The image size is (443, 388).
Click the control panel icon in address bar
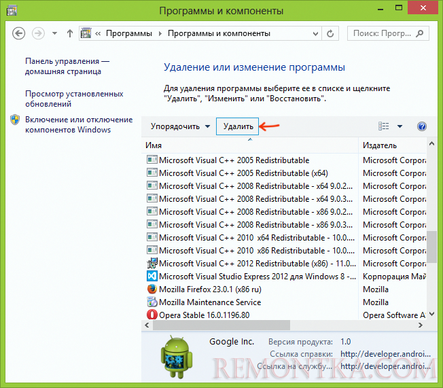click(x=86, y=33)
